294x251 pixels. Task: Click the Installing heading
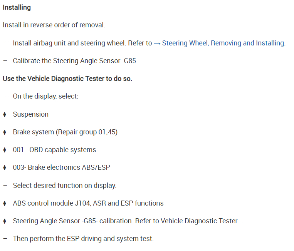click(17, 8)
